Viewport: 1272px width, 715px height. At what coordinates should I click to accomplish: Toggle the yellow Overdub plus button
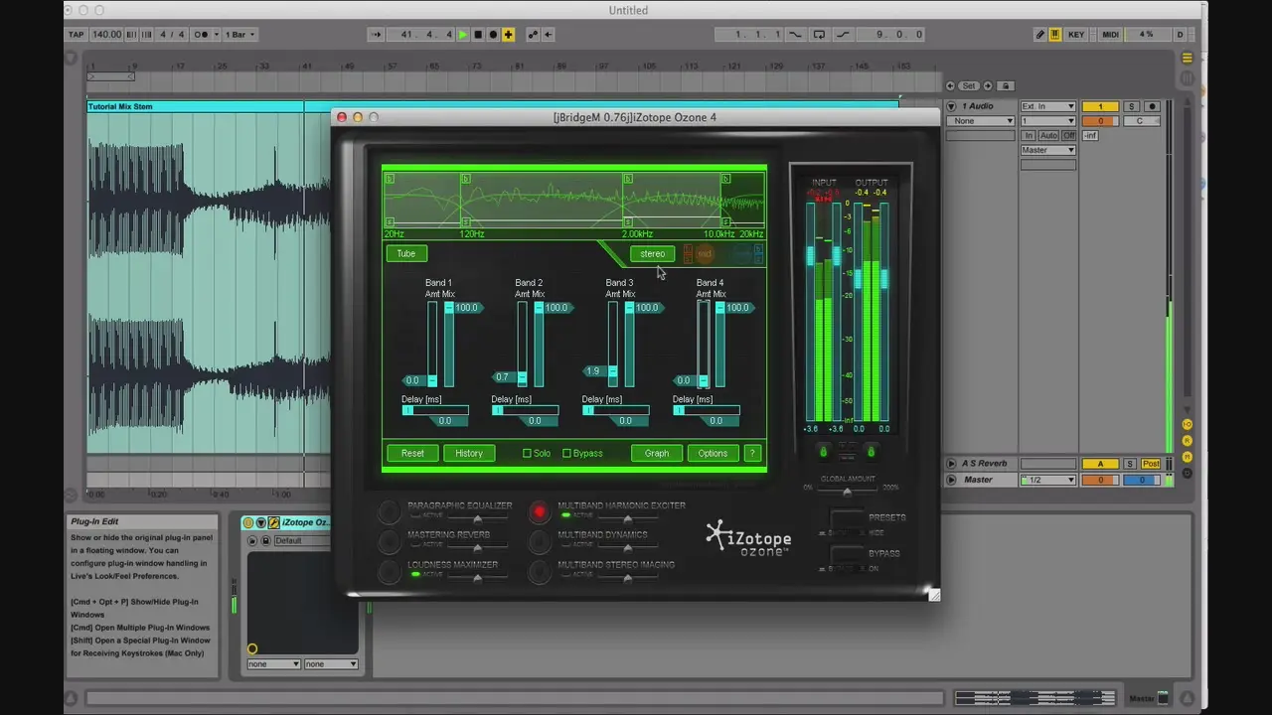pos(508,35)
